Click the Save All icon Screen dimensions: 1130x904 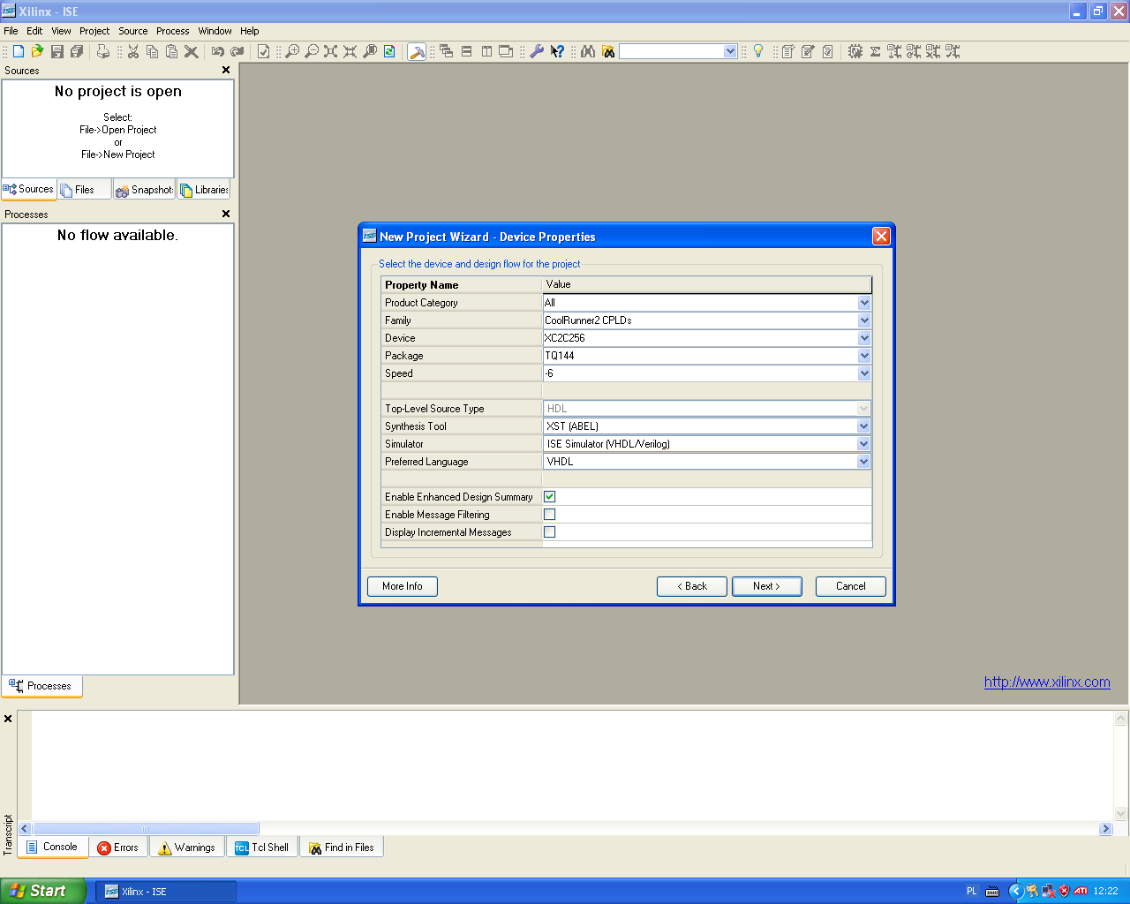pos(77,51)
